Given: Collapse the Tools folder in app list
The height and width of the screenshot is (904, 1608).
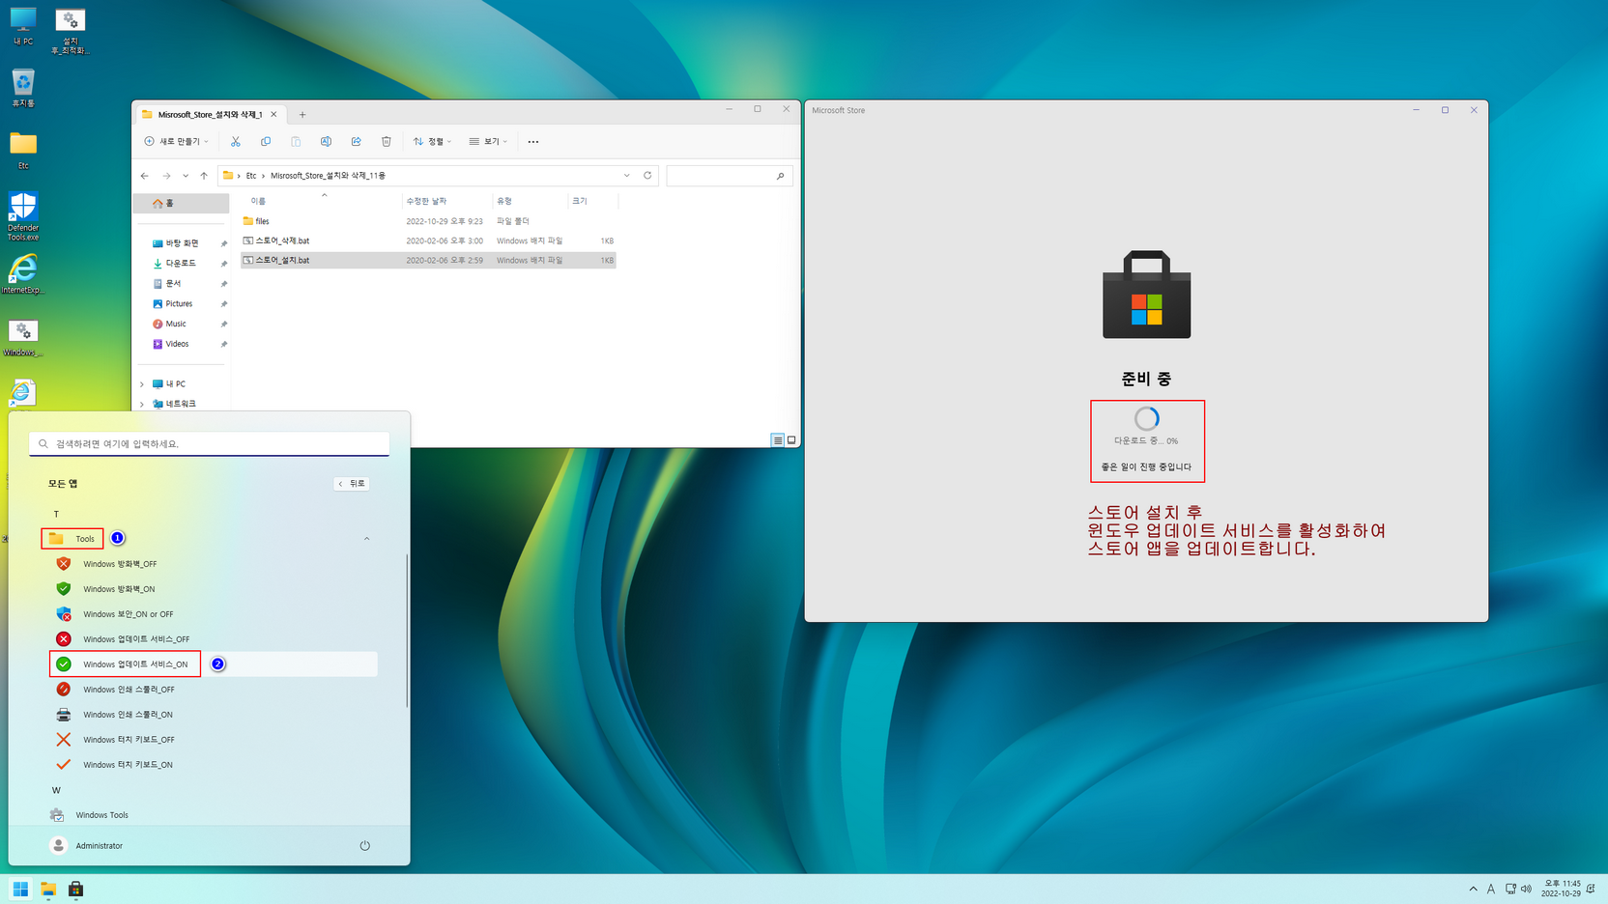Looking at the screenshot, I should (x=366, y=539).
